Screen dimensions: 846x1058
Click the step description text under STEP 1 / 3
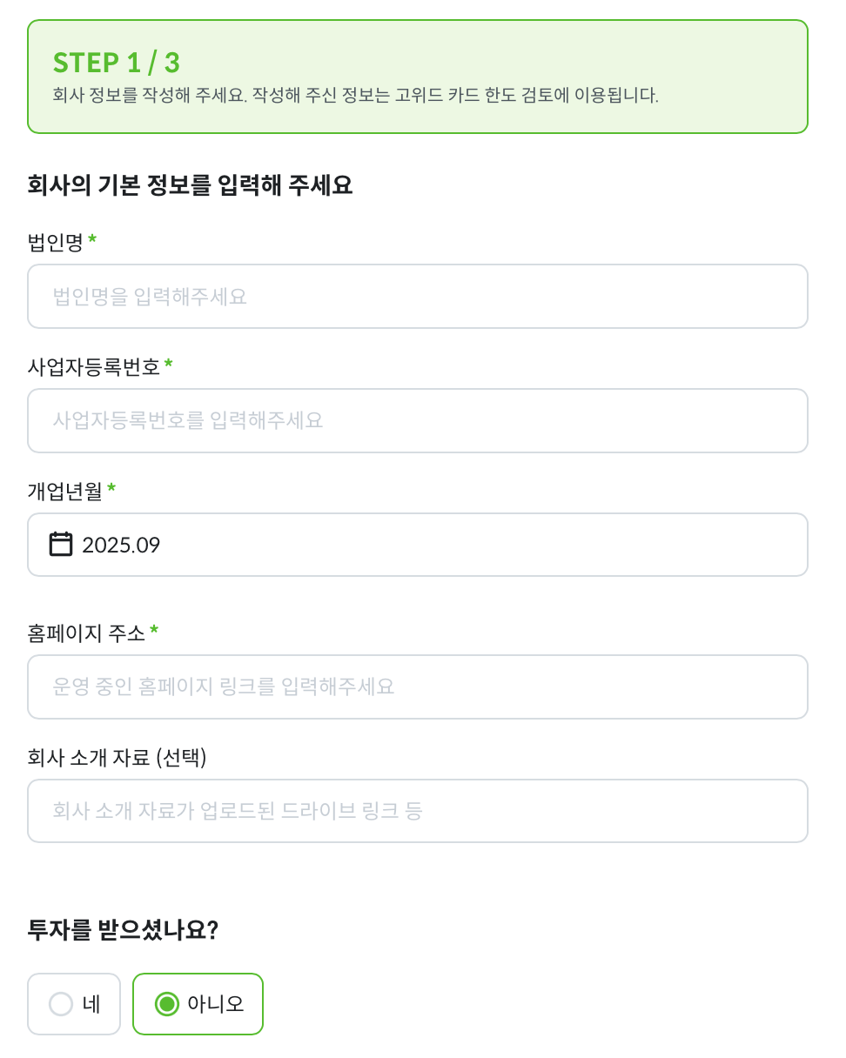coord(355,96)
